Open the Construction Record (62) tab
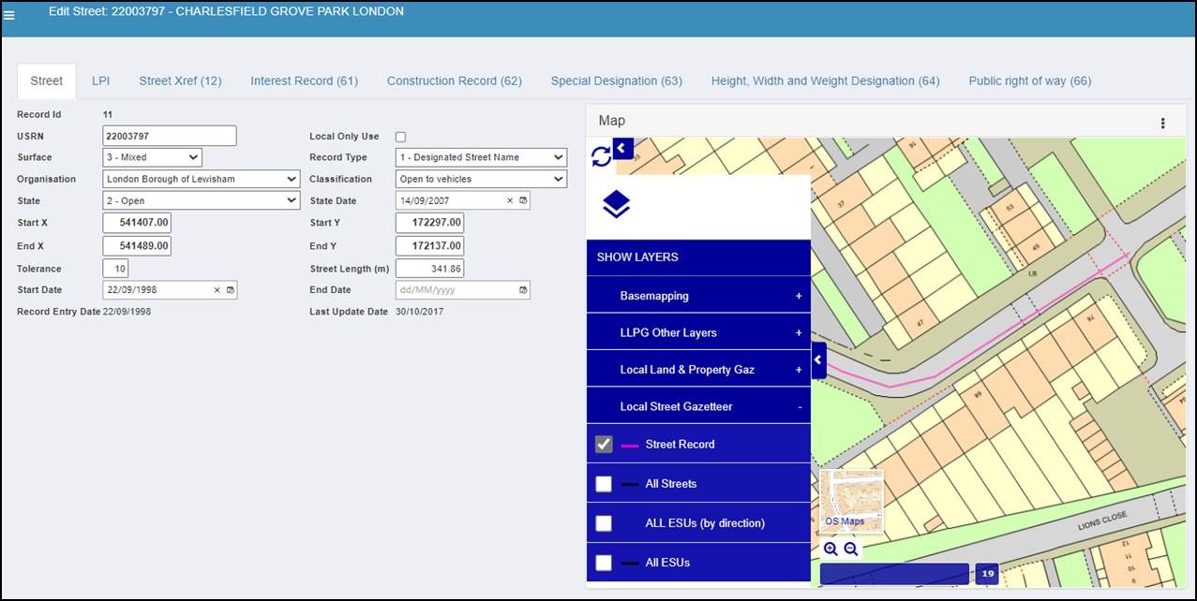Viewport: 1197px width, 601px height. click(455, 81)
